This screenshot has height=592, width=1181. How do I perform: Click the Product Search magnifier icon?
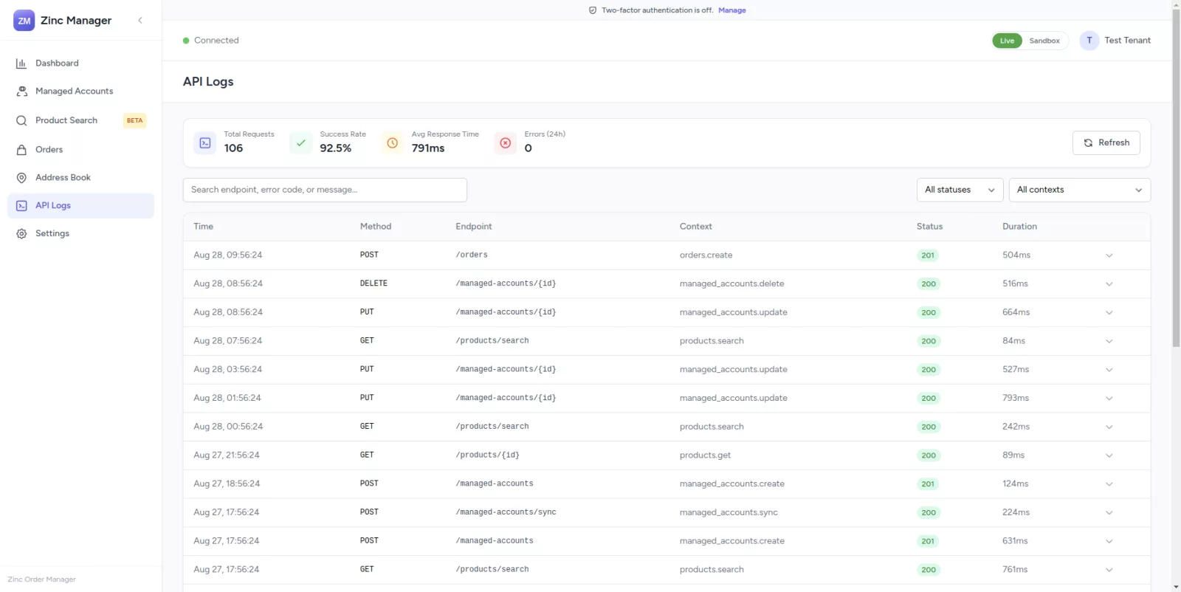point(21,120)
